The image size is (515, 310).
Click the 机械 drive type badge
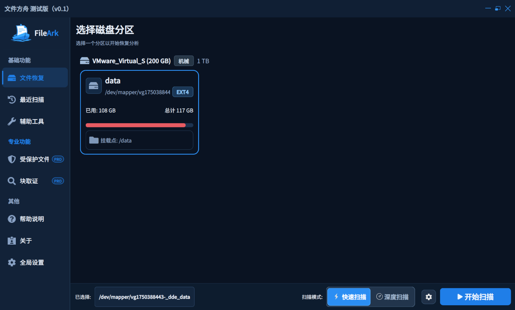(184, 61)
